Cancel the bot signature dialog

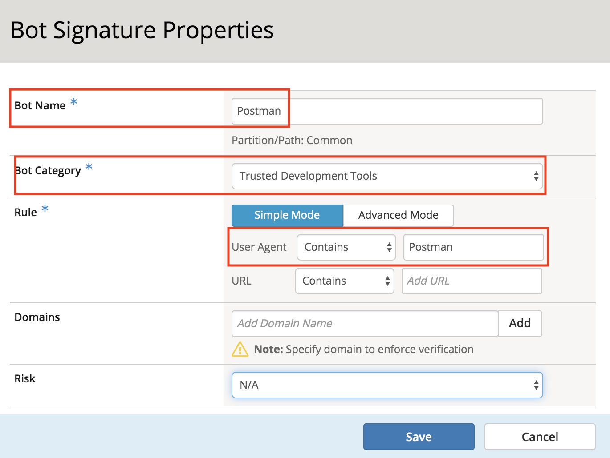click(540, 437)
